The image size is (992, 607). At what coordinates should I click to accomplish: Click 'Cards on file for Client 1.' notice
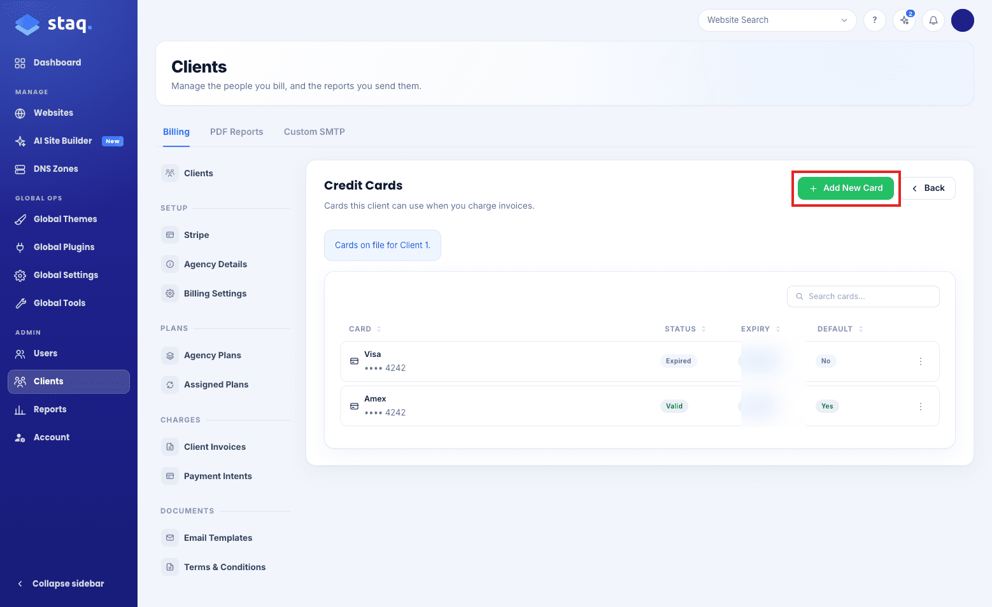click(383, 246)
